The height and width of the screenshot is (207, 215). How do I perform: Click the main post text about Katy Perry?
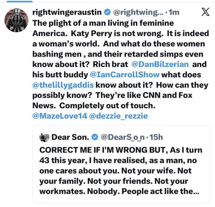pos(120,64)
